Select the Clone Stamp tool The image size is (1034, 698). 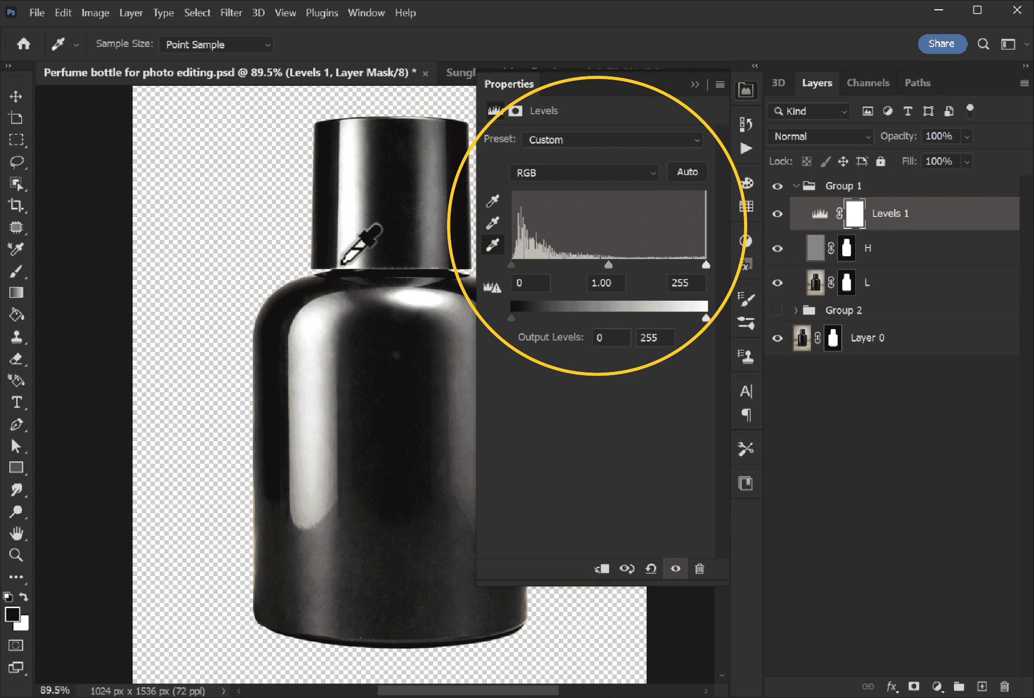16,337
